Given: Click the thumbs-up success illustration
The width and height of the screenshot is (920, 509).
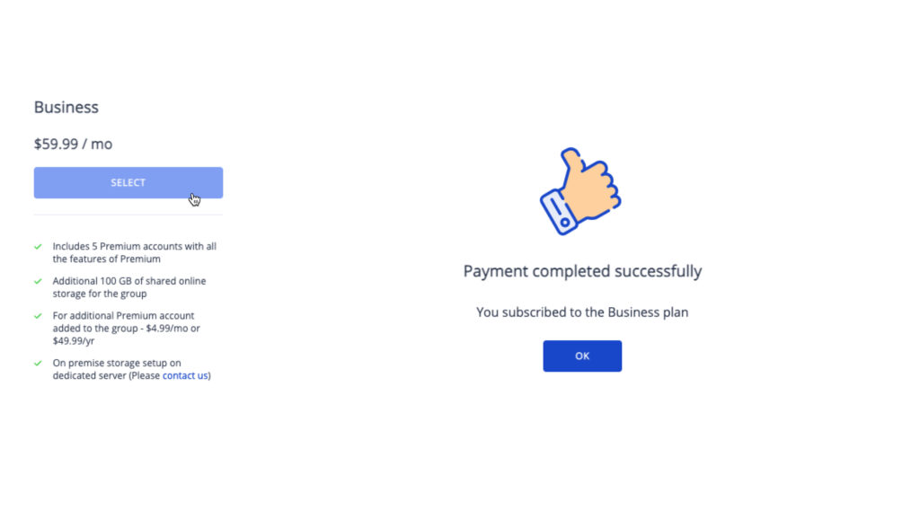Looking at the screenshot, I should [580, 191].
